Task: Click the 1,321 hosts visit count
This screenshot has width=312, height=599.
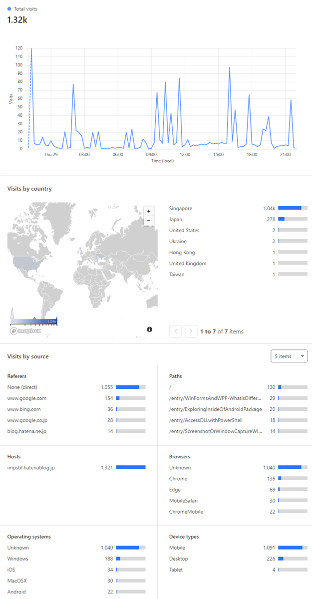Action: point(107,467)
